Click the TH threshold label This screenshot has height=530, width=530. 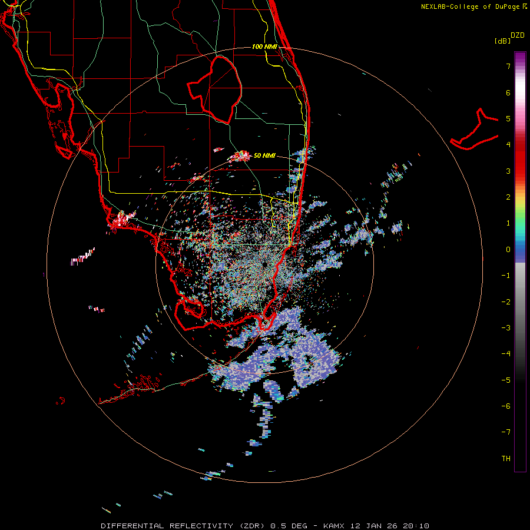pyautogui.click(x=506, y=459)
